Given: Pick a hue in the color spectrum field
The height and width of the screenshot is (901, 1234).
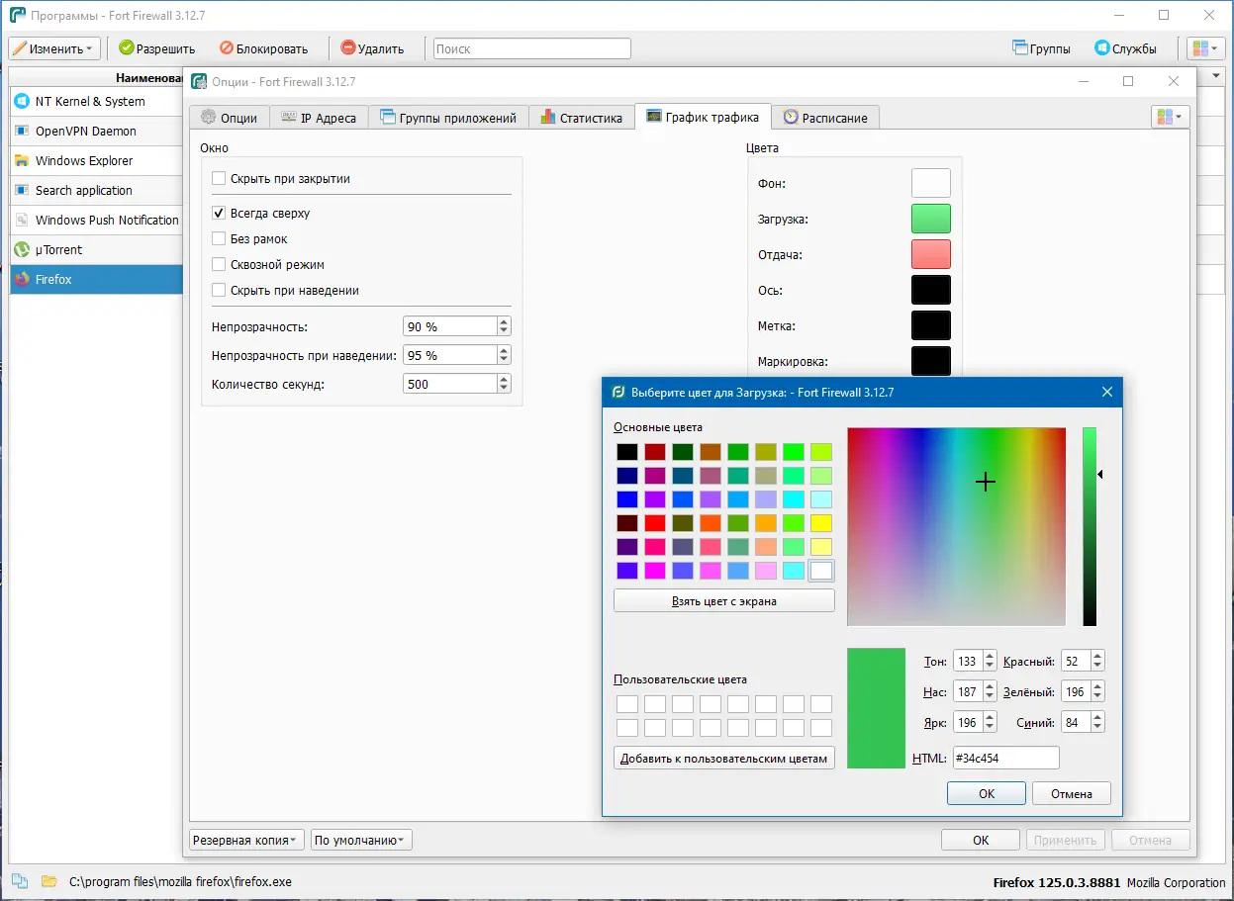Looking at the screenshot, I should click(x=957, y=526).
